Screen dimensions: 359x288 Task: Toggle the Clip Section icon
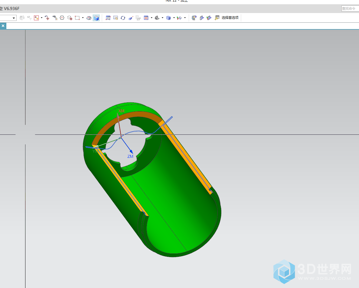point(209,18)
